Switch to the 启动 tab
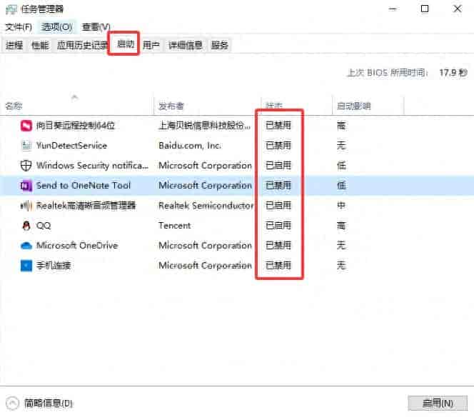This screenshot has height=420, width=474. tap(125, 44)
